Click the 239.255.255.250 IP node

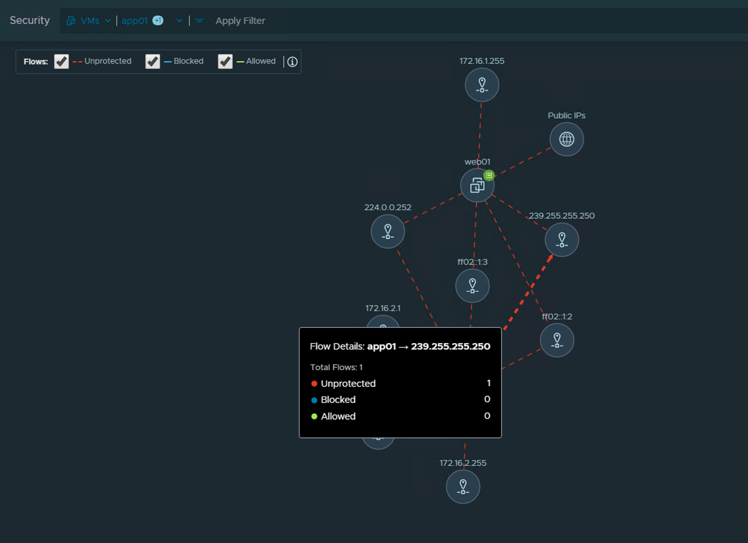coord(562,240)
